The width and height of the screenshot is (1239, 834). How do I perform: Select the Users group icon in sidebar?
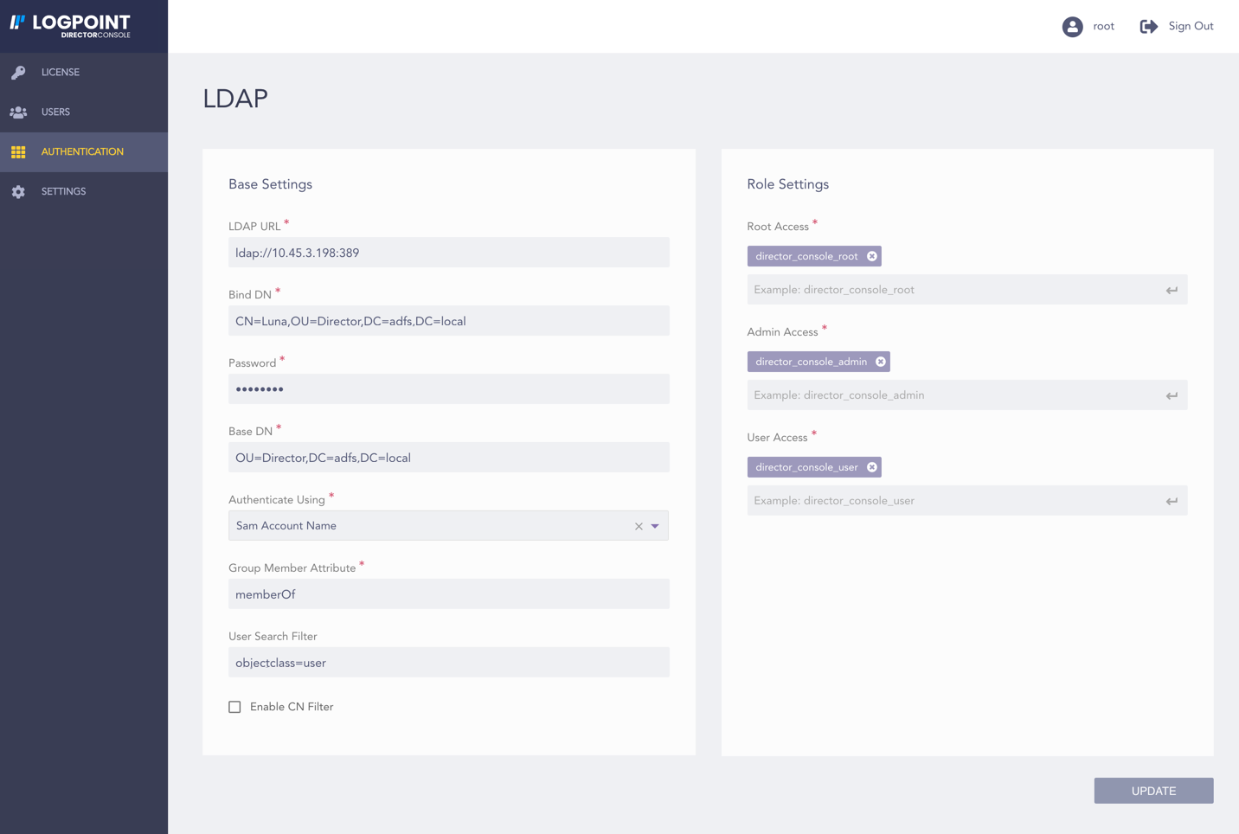18,112
